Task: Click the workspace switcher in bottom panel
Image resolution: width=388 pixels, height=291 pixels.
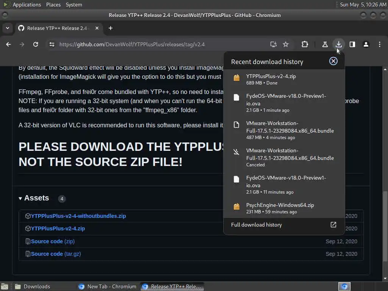Action: (344, 286)
